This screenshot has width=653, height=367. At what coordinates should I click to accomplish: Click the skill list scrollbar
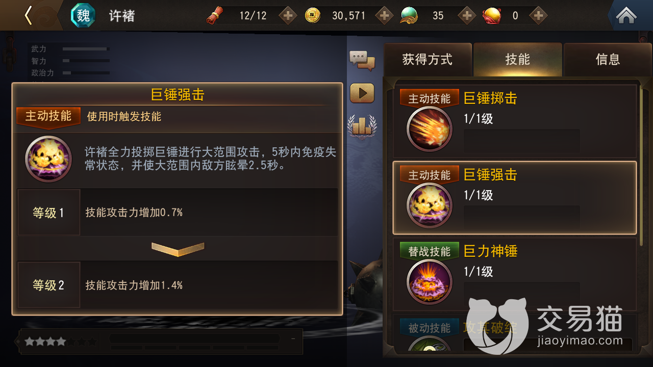click(642, 122)
